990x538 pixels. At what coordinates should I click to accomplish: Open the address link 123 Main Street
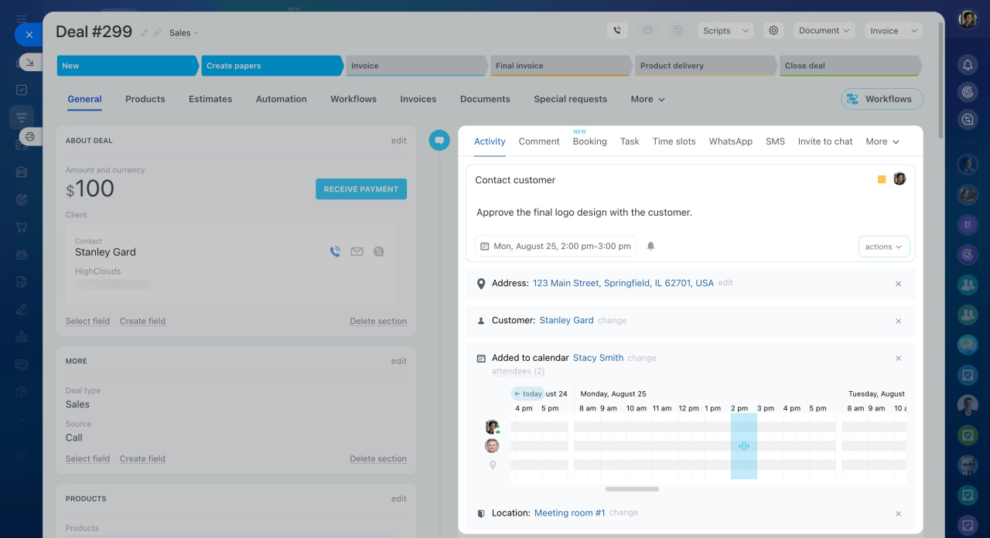[623, 284]
